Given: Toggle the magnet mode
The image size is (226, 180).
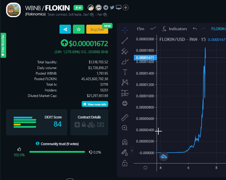Looking at the screenshot, I should point(125,142).
